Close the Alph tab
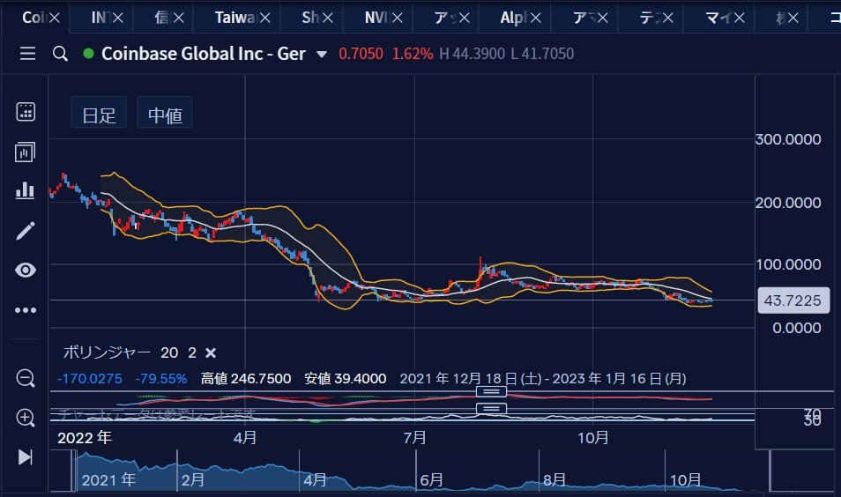Viewport: 841px width, 497px height. [x=536, y=19]
